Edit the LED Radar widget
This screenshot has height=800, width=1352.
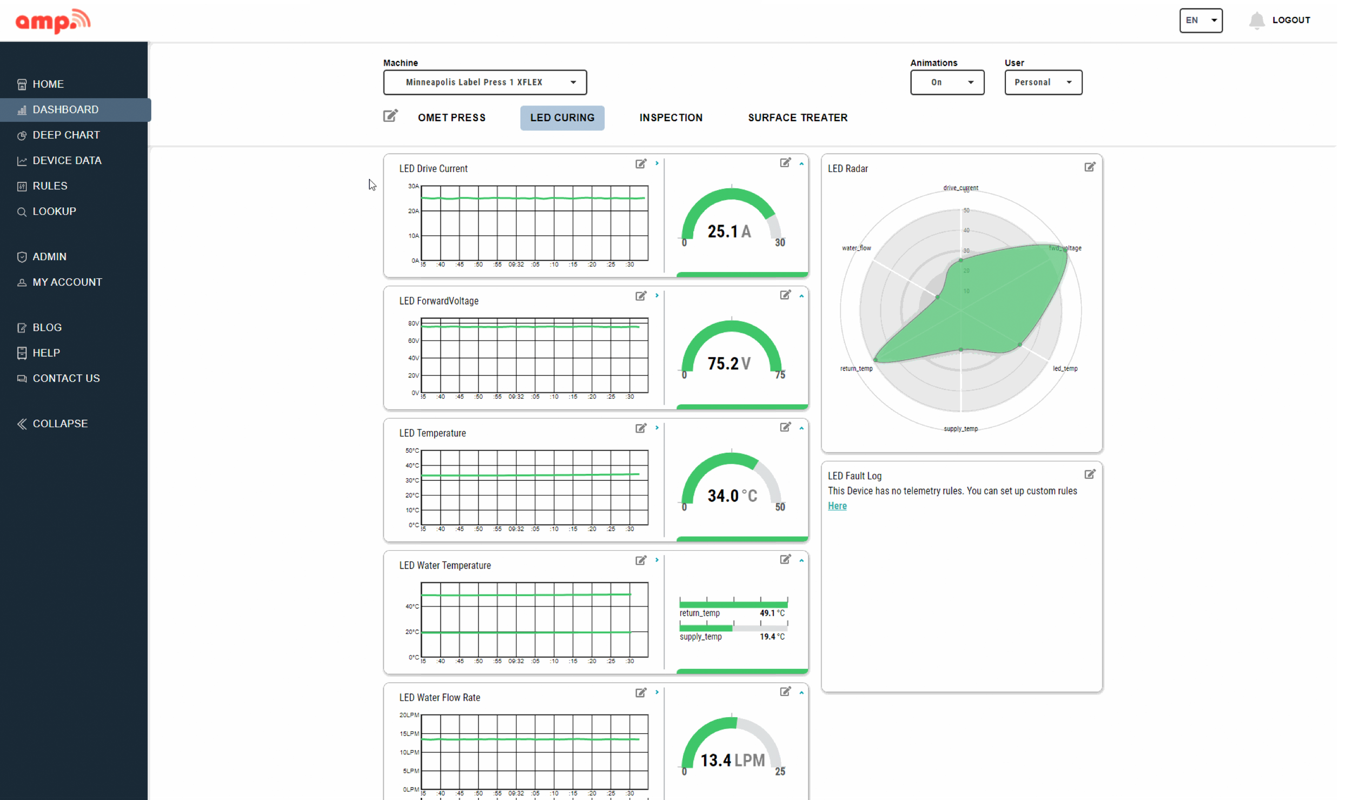[x=1089, y=167]
